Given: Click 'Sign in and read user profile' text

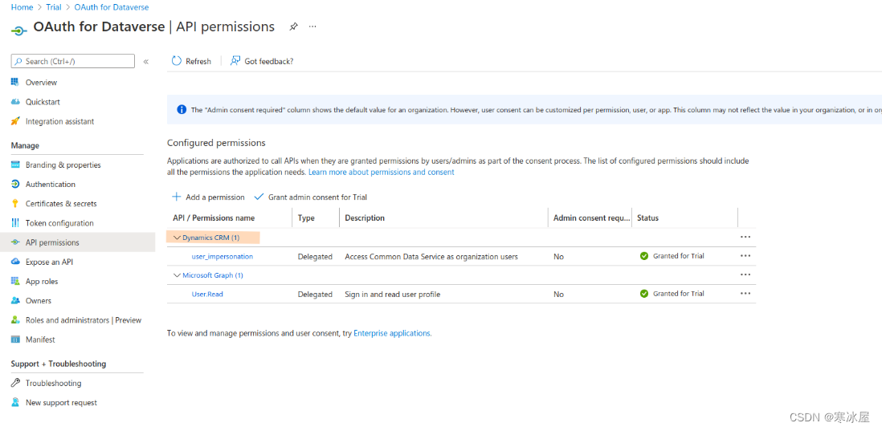Looking at the screenshot, I should [393, 294].
